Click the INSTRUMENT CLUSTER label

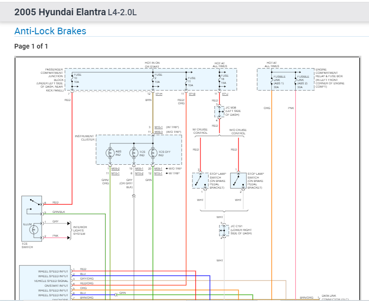[85, 138]
